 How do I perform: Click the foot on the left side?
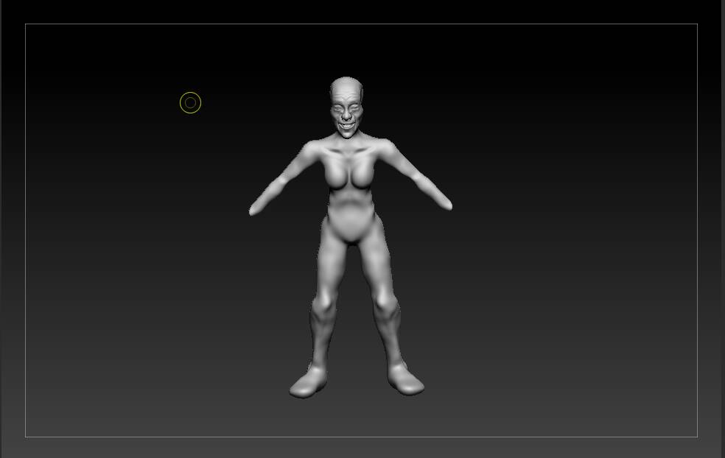pyautogui.click(x=309, y=383)
